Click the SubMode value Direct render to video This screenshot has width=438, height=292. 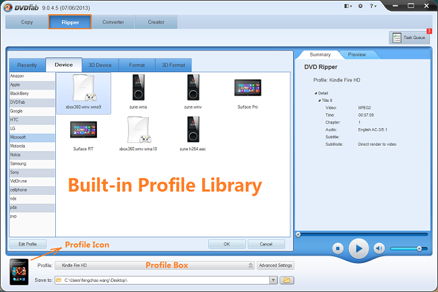click(377, 144)
